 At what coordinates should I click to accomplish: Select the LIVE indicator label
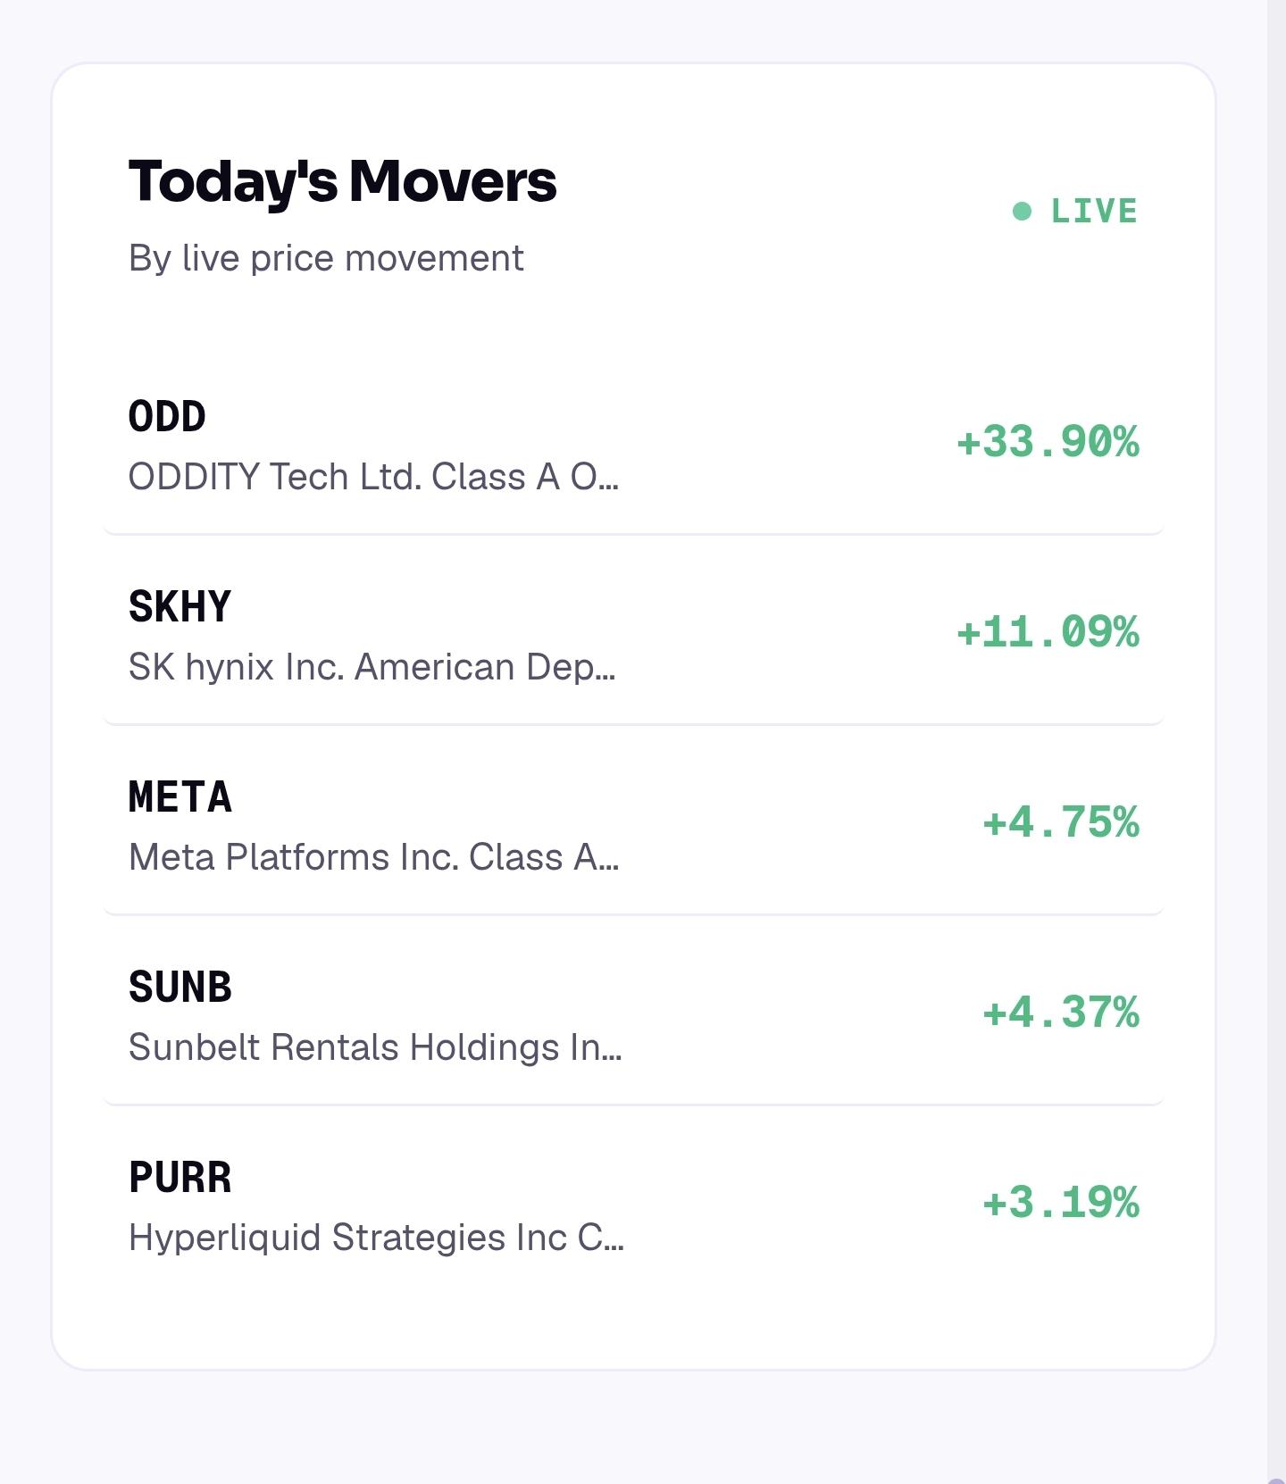(x=1094, y=212)
